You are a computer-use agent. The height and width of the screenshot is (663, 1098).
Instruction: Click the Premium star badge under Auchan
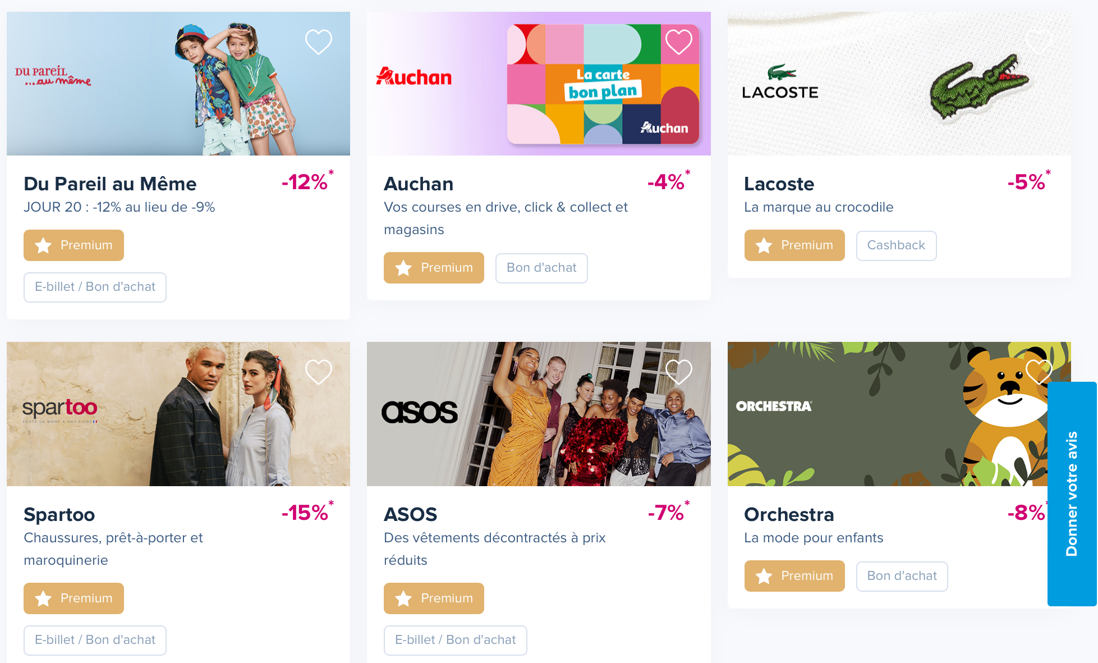(x=434, y=268)
